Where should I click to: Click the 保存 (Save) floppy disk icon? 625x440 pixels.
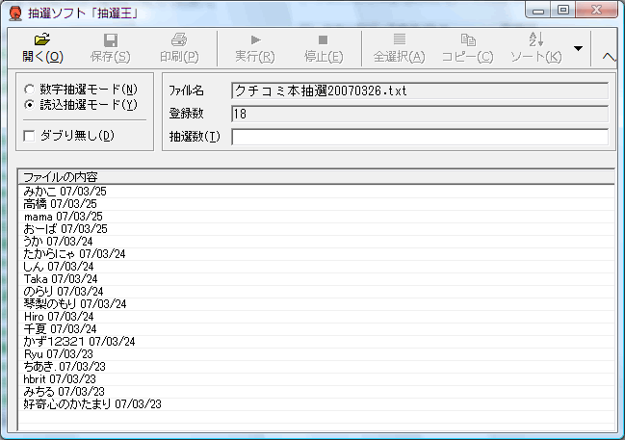(x=111, y=40)
